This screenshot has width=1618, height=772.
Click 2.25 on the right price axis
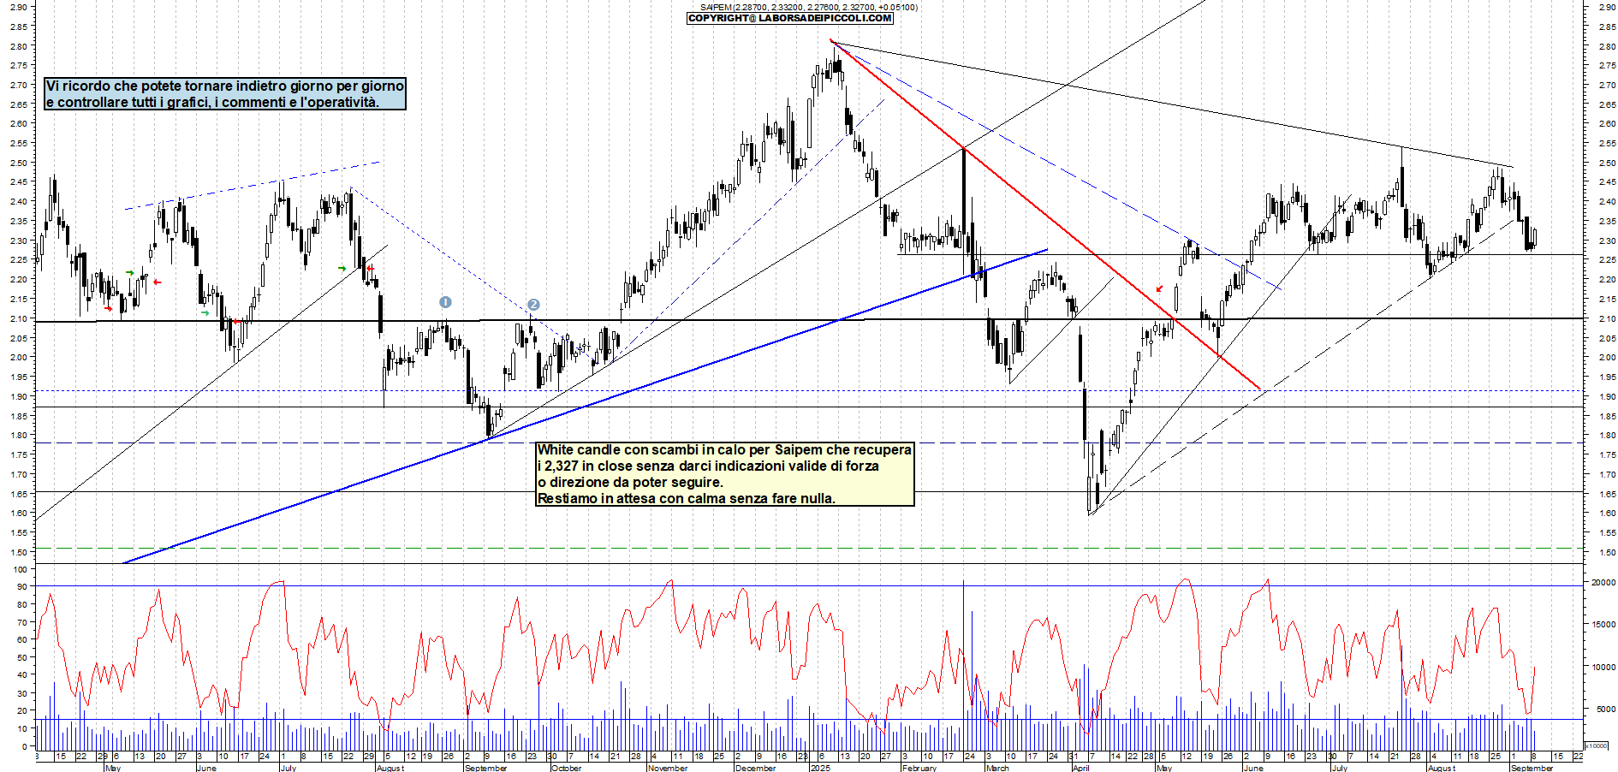coord(1607,260)
